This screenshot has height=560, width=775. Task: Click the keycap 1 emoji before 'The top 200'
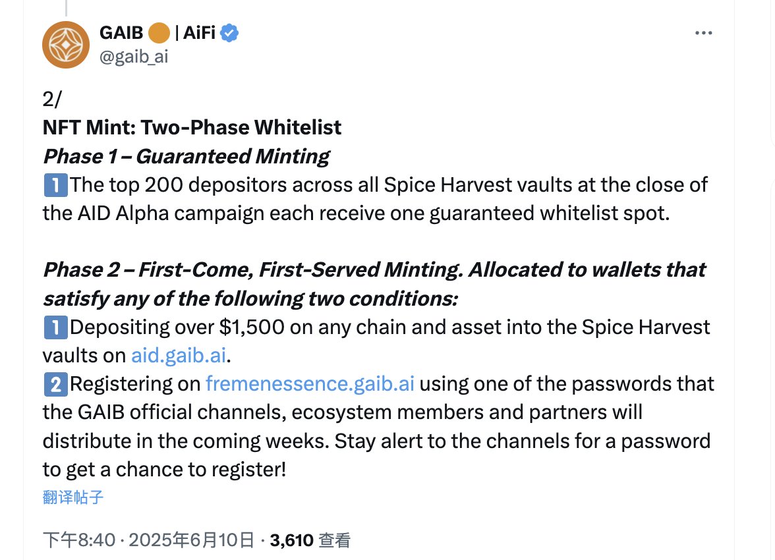click(55, 185)
